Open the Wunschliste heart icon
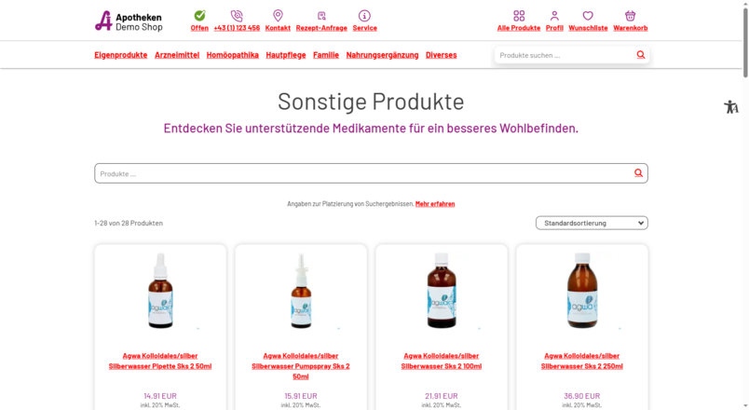Image resolution: width=749 pixels, height=410 pixels. (588, 16)
